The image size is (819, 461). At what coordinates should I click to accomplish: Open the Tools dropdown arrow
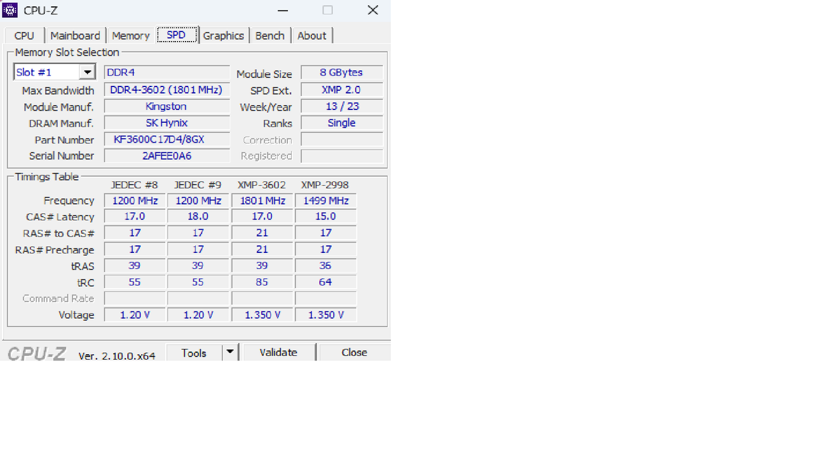230,353
